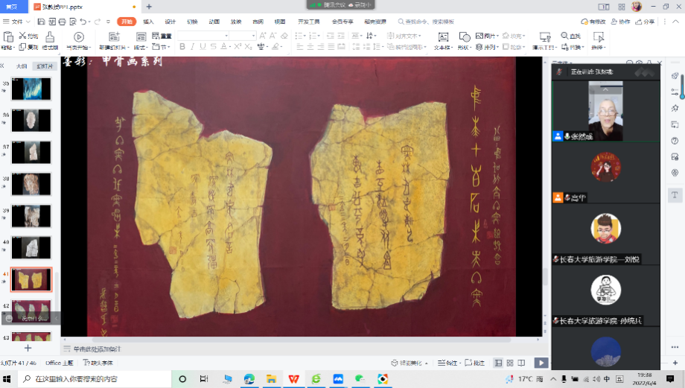Screen dimensions: 685x388
Task: Toggle Subscript formatting
Action: (248, 46)
